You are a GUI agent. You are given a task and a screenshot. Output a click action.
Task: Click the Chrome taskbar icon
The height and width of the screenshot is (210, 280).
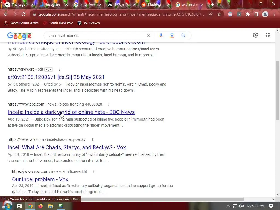point(31,206)
